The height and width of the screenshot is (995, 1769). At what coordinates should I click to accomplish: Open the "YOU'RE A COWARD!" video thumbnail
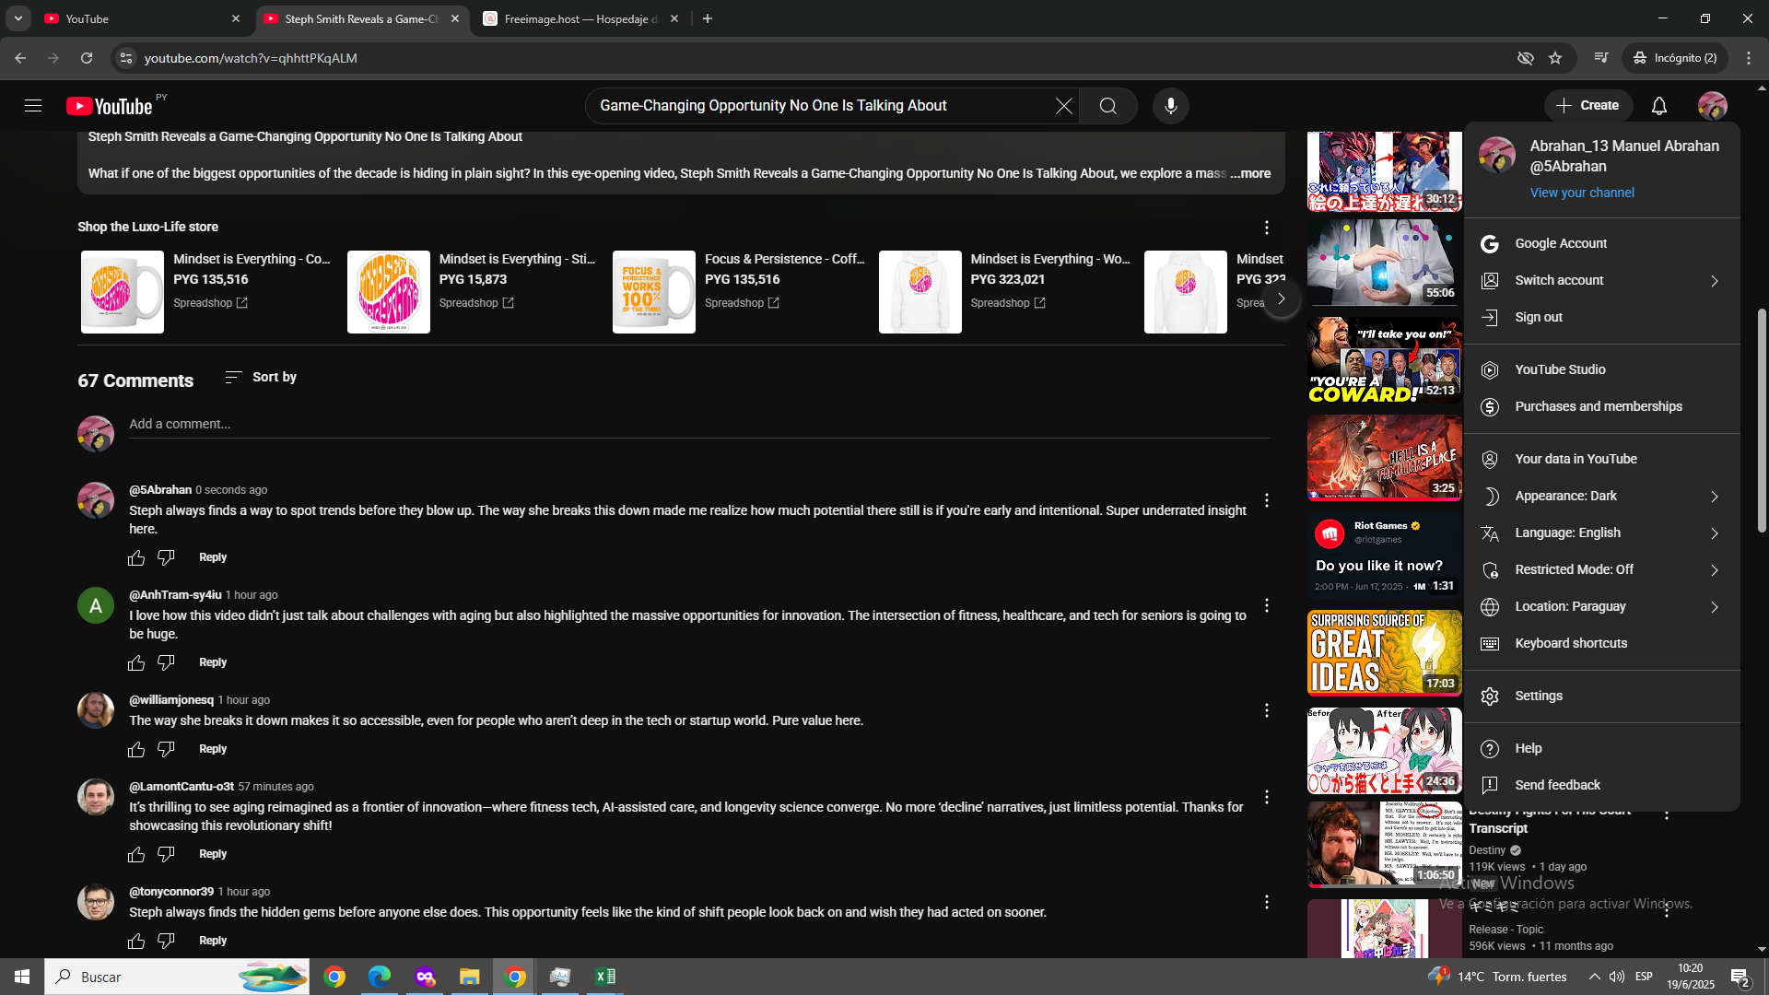pyautogui.click(x=1384, y=360)
